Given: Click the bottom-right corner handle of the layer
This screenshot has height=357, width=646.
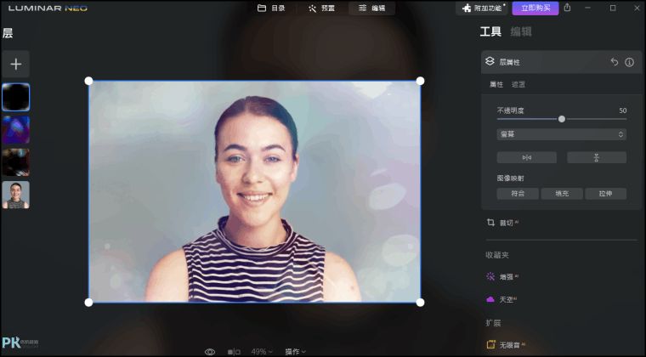Looking at the screenshot, I should (420, 303).
